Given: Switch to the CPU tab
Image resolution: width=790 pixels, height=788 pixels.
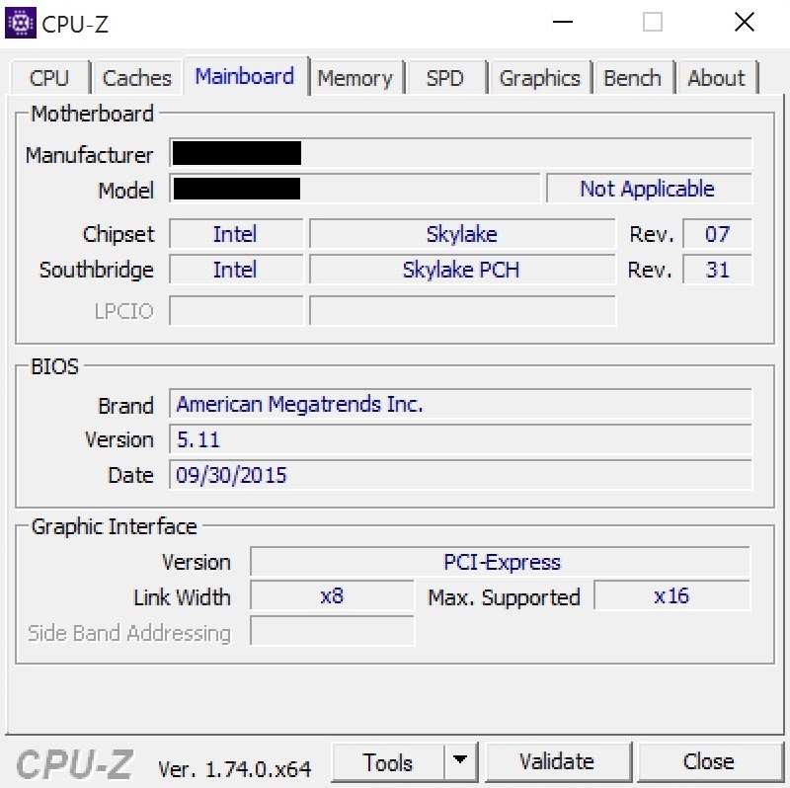Looking at the screenshot, I should pyautogui.click(x=49, y=78).
